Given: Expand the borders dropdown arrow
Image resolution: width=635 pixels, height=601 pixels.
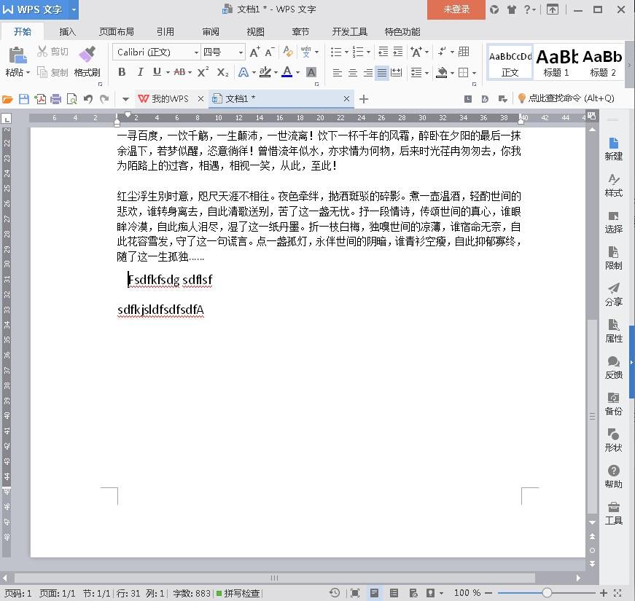Looking at the screenshot, I should pos(474,73).
